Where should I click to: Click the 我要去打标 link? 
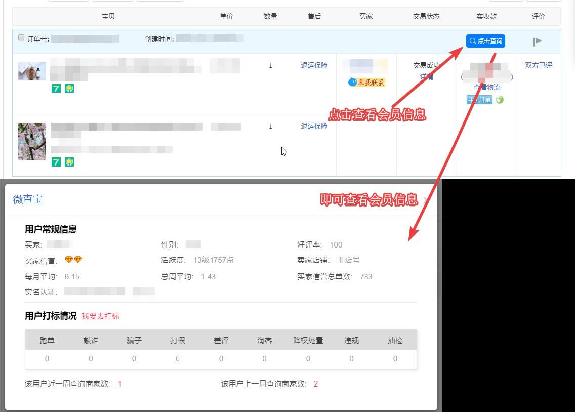pos(100,316)
